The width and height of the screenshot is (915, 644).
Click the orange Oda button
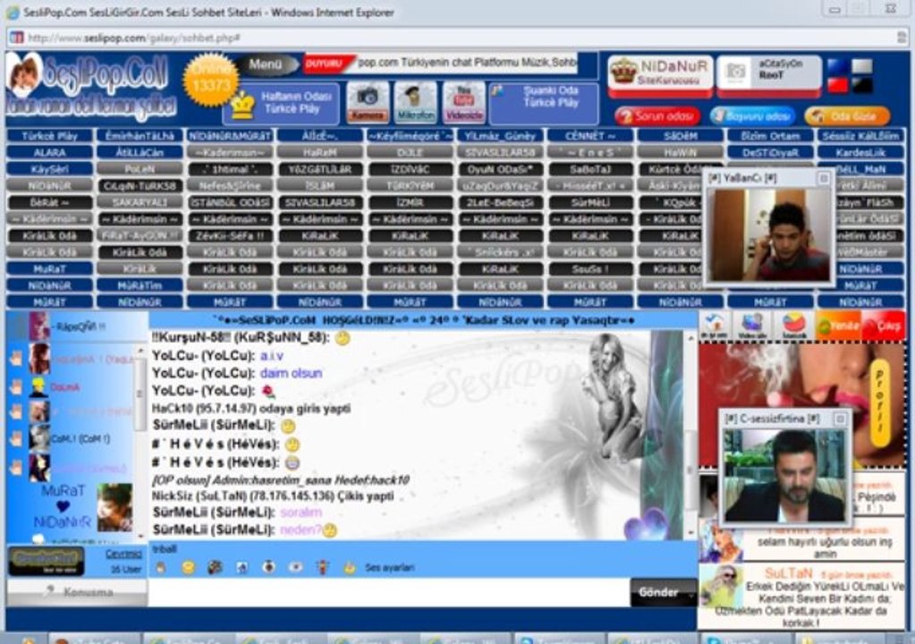click(847, 115)
